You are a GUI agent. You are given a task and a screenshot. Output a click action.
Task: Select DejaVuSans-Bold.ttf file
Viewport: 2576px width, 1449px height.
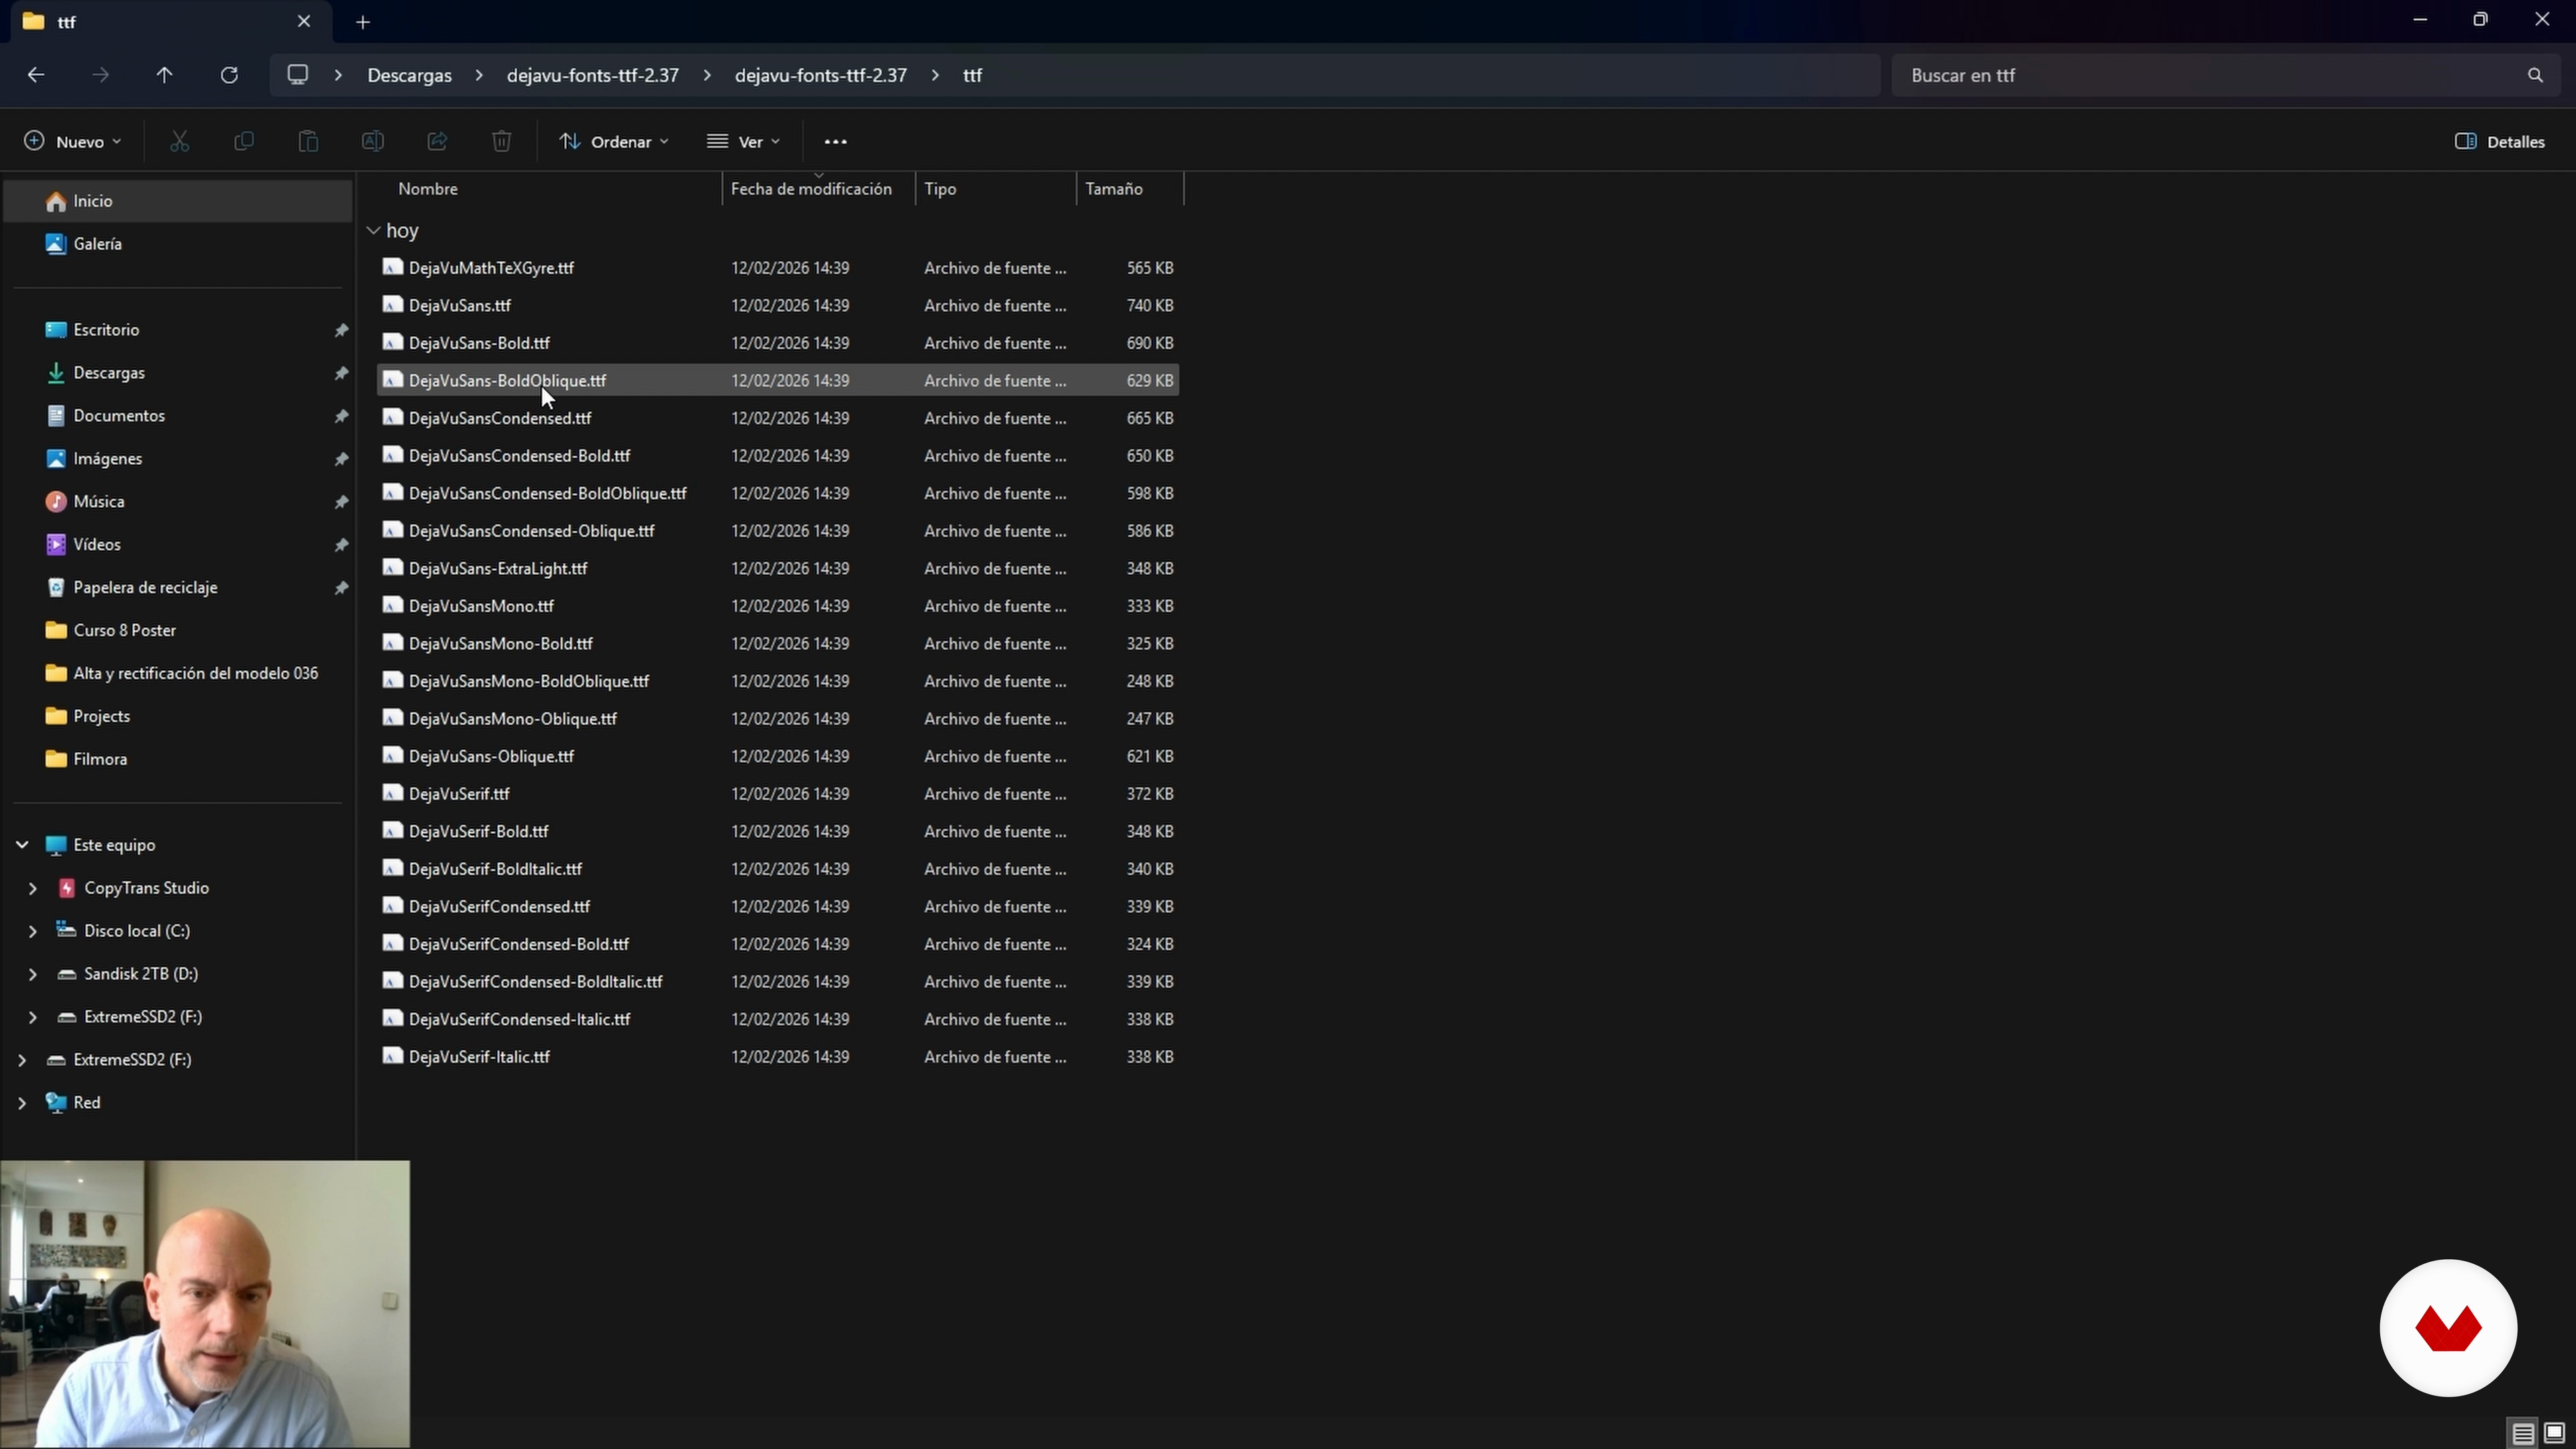coord(778,343)
